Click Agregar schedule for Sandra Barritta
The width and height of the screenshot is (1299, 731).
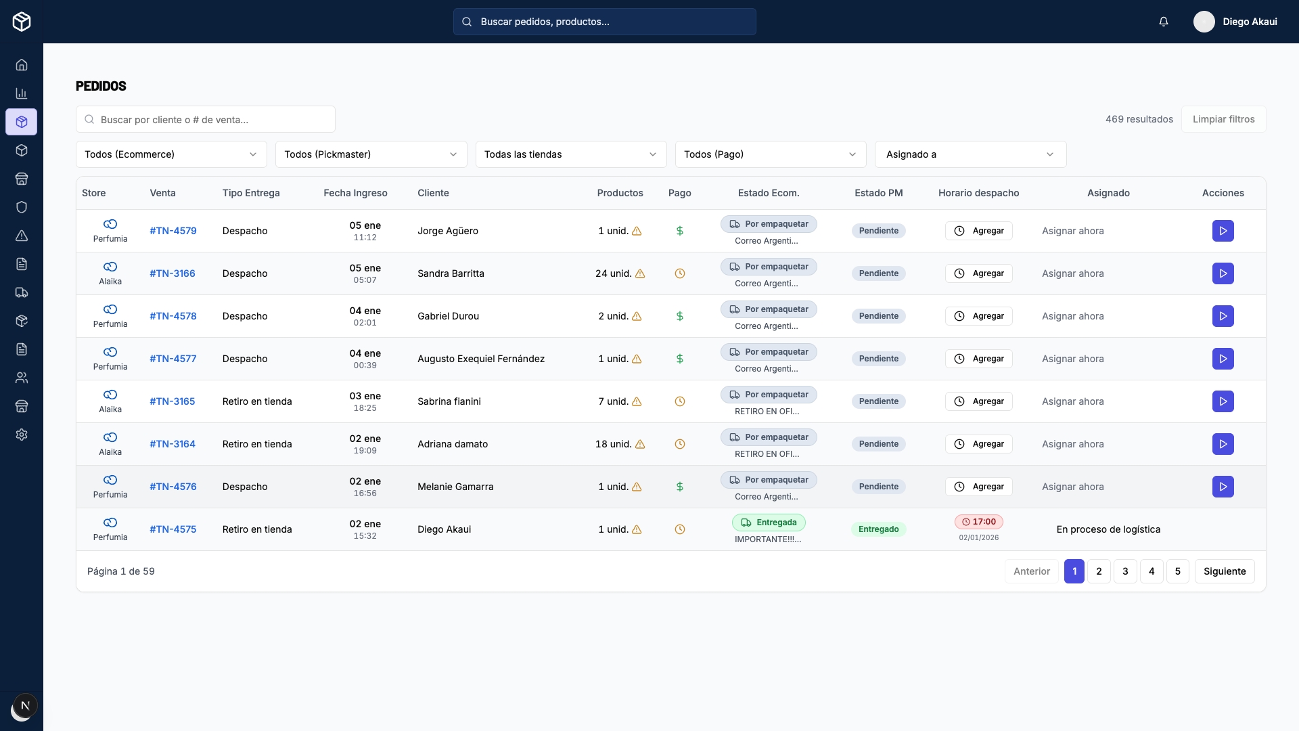point(978,273)
